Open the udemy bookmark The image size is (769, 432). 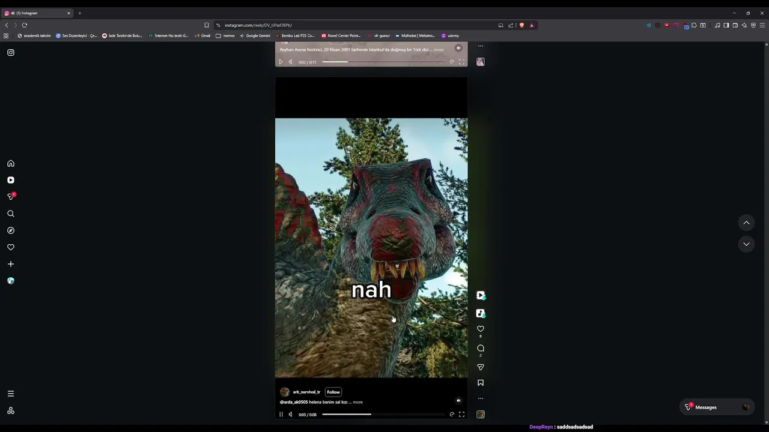(450, 35)
